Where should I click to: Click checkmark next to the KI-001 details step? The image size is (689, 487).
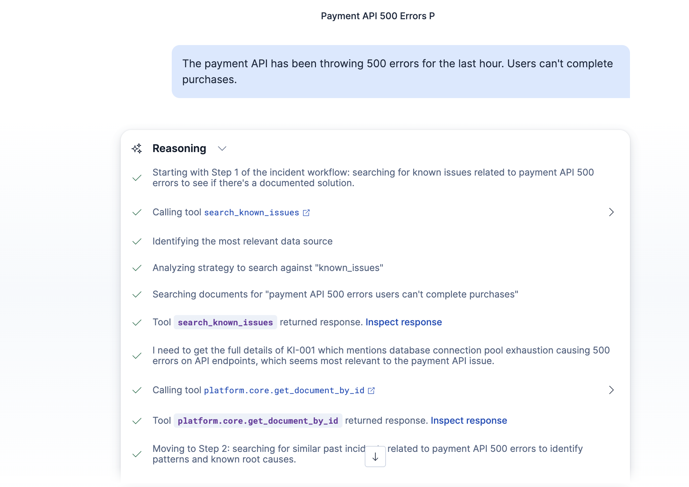pyautogui.click(x=137, y=356)
